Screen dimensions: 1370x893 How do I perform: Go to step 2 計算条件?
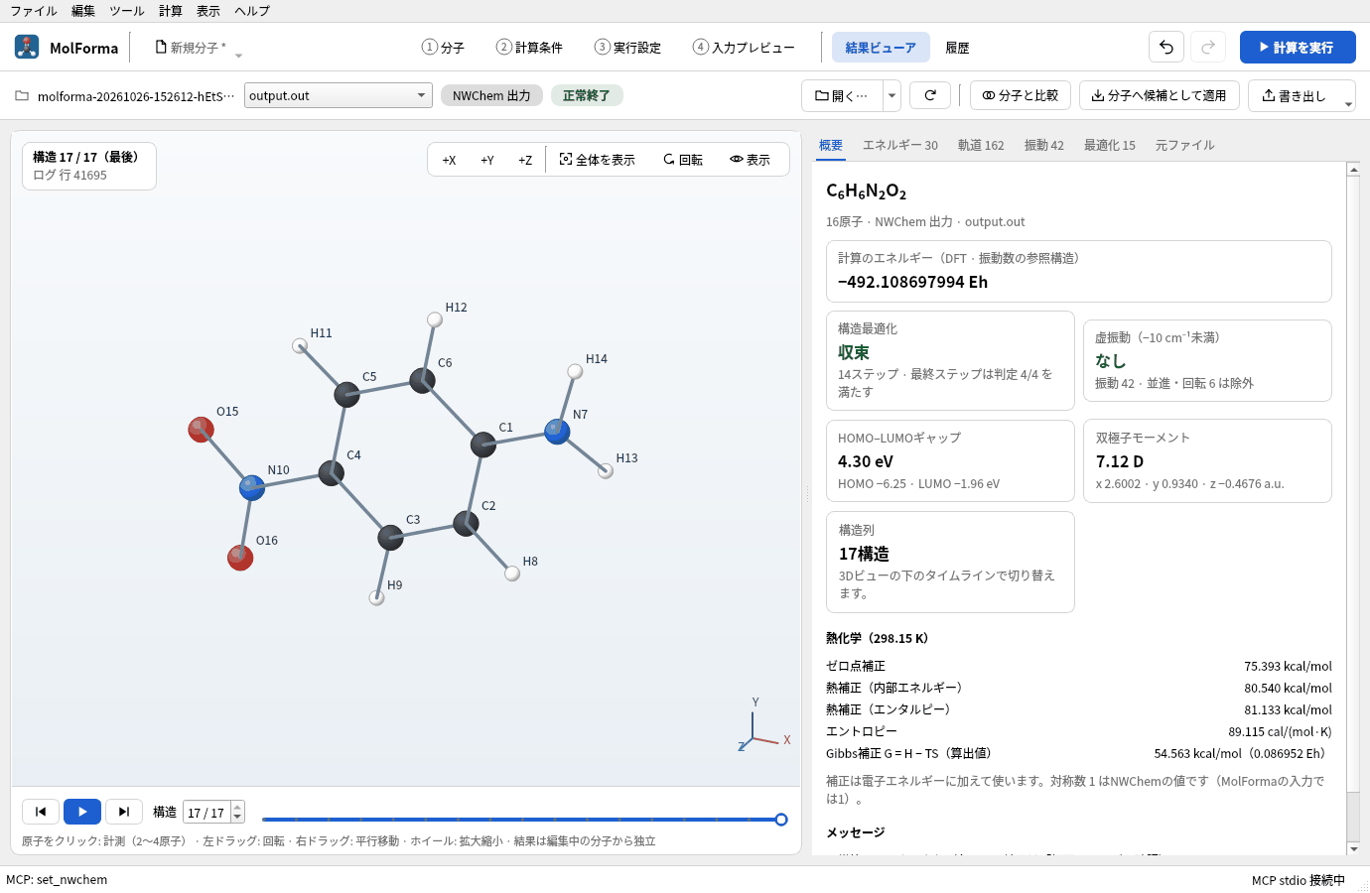pos(529,47)
